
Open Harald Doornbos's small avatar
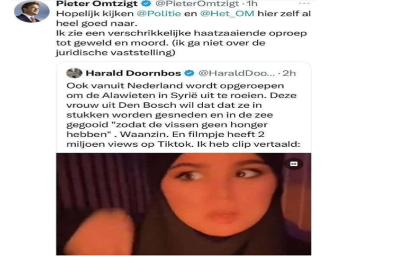pyautogui.click(x=74, y=73)
